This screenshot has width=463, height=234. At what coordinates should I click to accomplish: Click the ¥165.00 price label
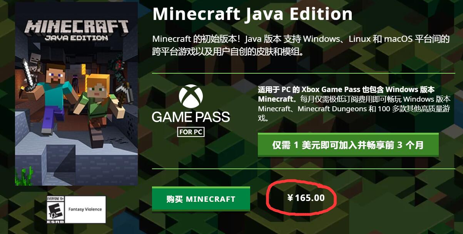click(306, 198)
